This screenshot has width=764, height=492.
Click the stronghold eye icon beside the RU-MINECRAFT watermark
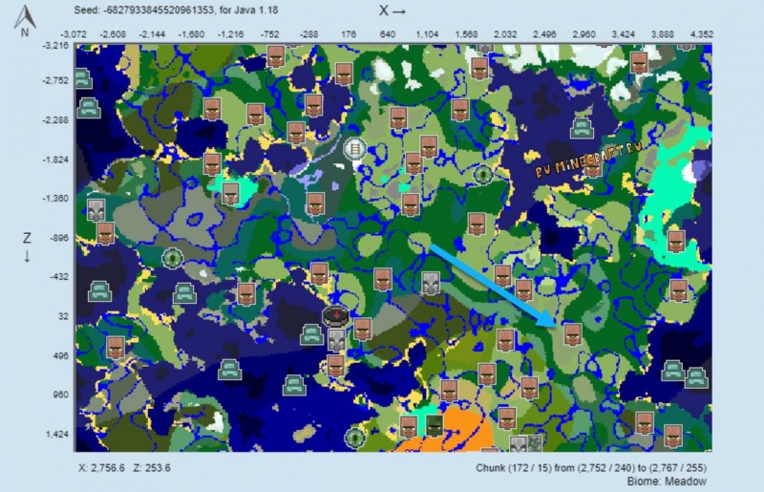coord(483,174)
